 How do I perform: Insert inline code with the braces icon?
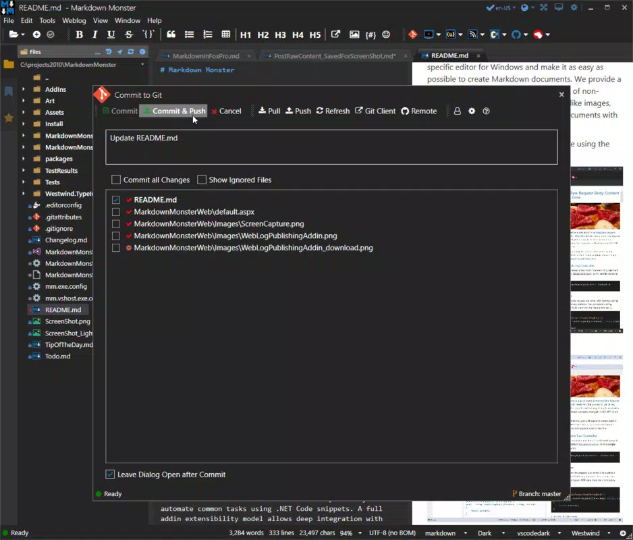(x=148, y=34)
